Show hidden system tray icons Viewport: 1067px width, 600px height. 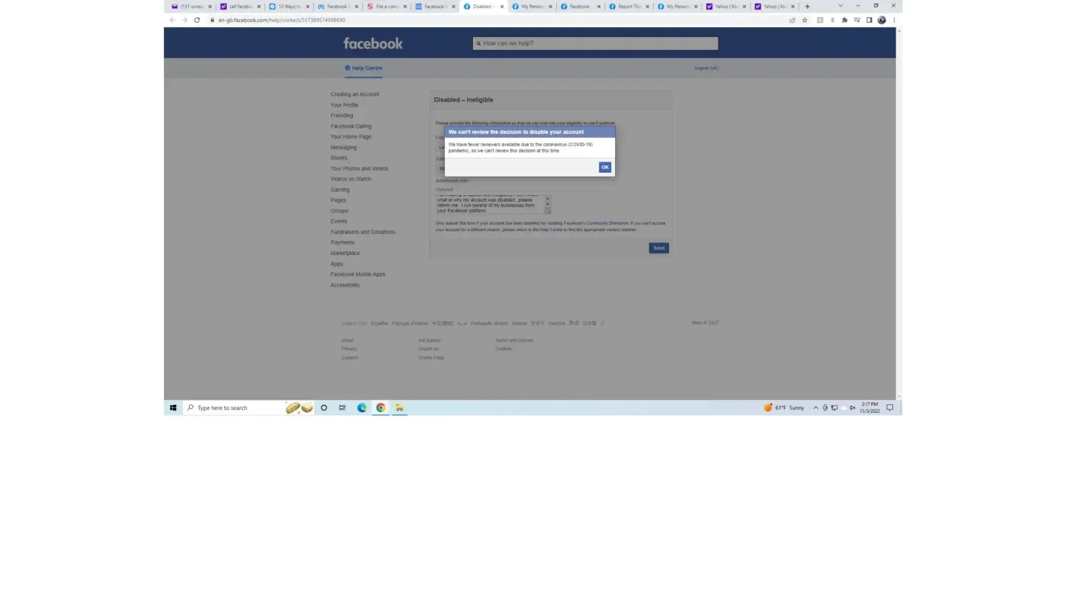coord(816,408)
